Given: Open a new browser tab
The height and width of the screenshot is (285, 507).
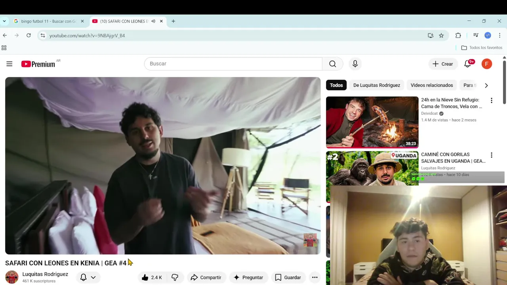Looking at the screenshot, I should (173, 21).
